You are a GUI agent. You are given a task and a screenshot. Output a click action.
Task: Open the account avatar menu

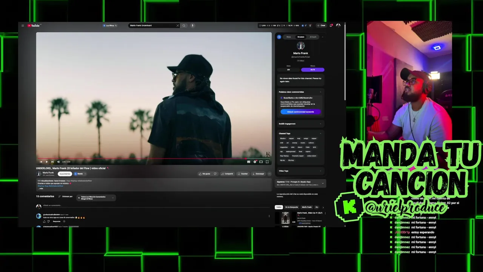click(338, 26)
